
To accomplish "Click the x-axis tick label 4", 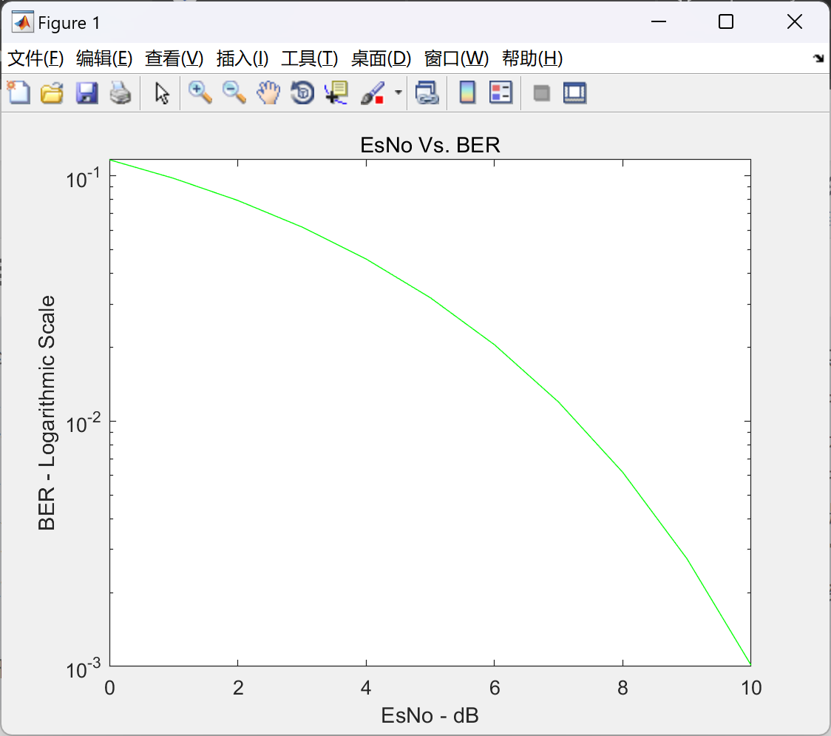I will (366, 688).
